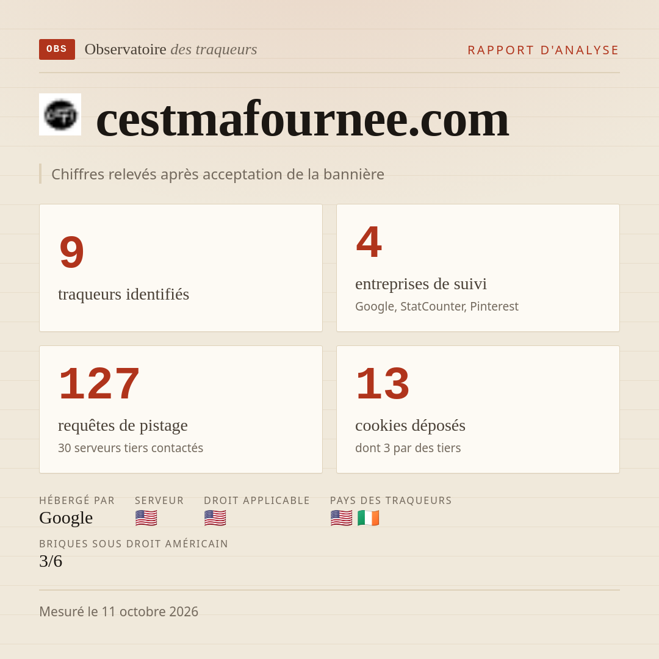Click the number 9 of traqueurs identifiés
659x659 pixels.
72,252
